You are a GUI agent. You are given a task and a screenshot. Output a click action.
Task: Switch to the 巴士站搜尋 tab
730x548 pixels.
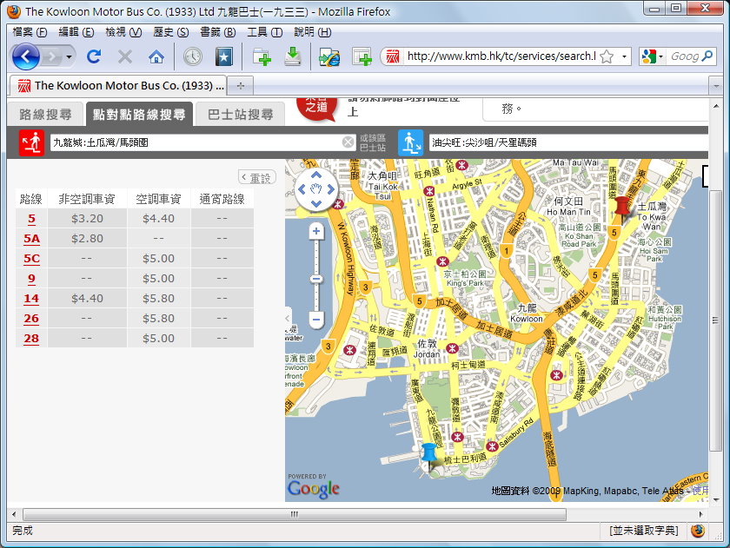click(240, 115)
